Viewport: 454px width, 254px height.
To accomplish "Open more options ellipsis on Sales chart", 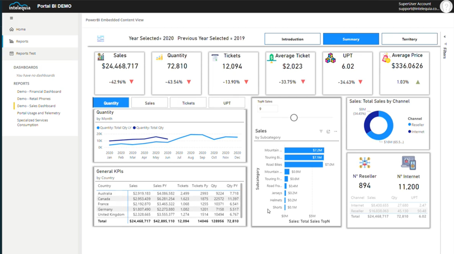I will pos(335,132).
